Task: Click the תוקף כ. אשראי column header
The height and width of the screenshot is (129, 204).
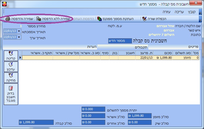Action: tap(37, 53)
